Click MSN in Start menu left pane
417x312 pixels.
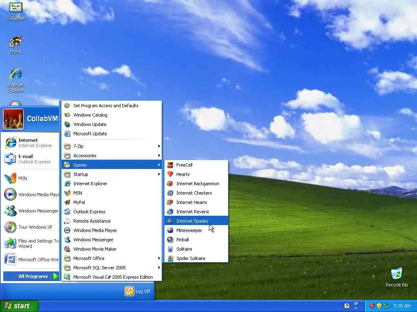pos(30,178)
